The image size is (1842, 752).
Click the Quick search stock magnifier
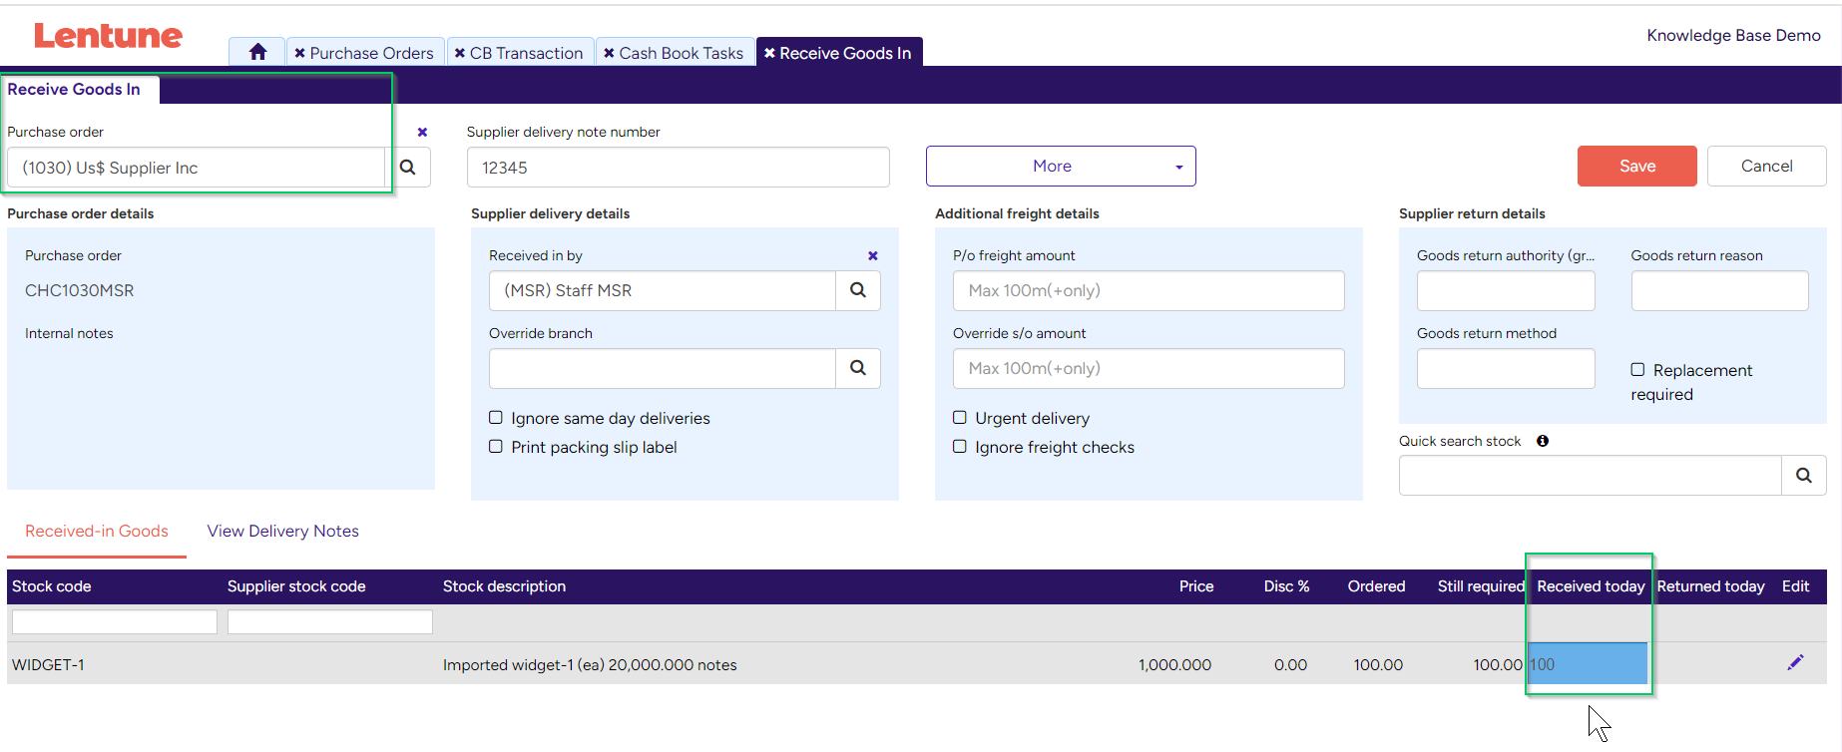[x=1804, y=476]
